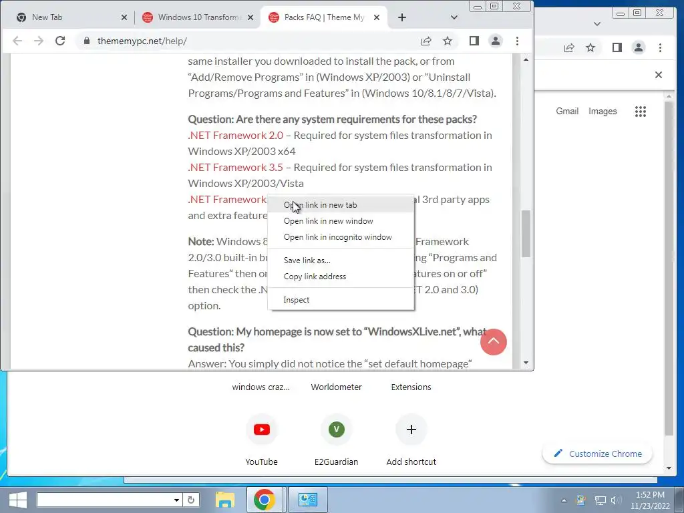Follow the .NET Framework 3.5 link
This screenshot has width=684, height=513.
click(x=236, y=168)
